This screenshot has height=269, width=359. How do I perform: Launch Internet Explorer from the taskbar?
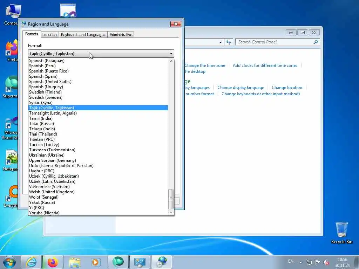31,262
